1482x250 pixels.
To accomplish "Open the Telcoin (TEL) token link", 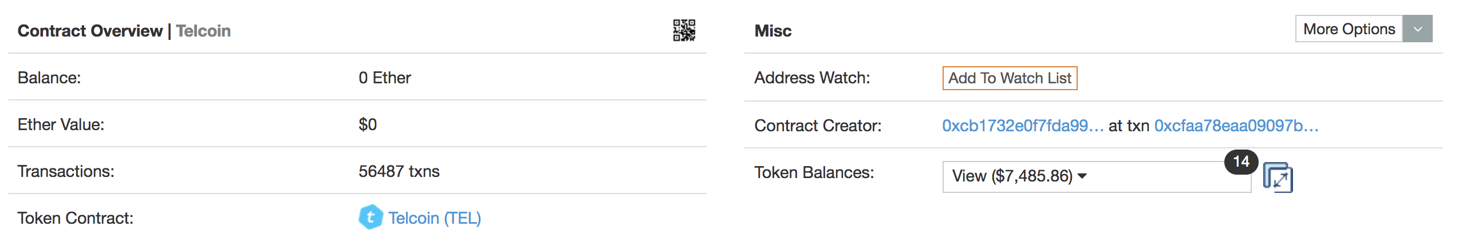I will [x=435, y=218].
